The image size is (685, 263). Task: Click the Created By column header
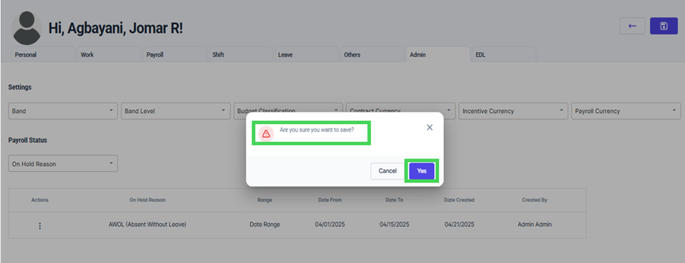tap(535, 200)
